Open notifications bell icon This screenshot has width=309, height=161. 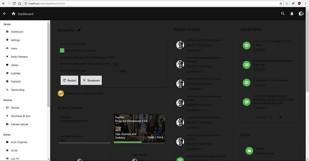point(292,14)
